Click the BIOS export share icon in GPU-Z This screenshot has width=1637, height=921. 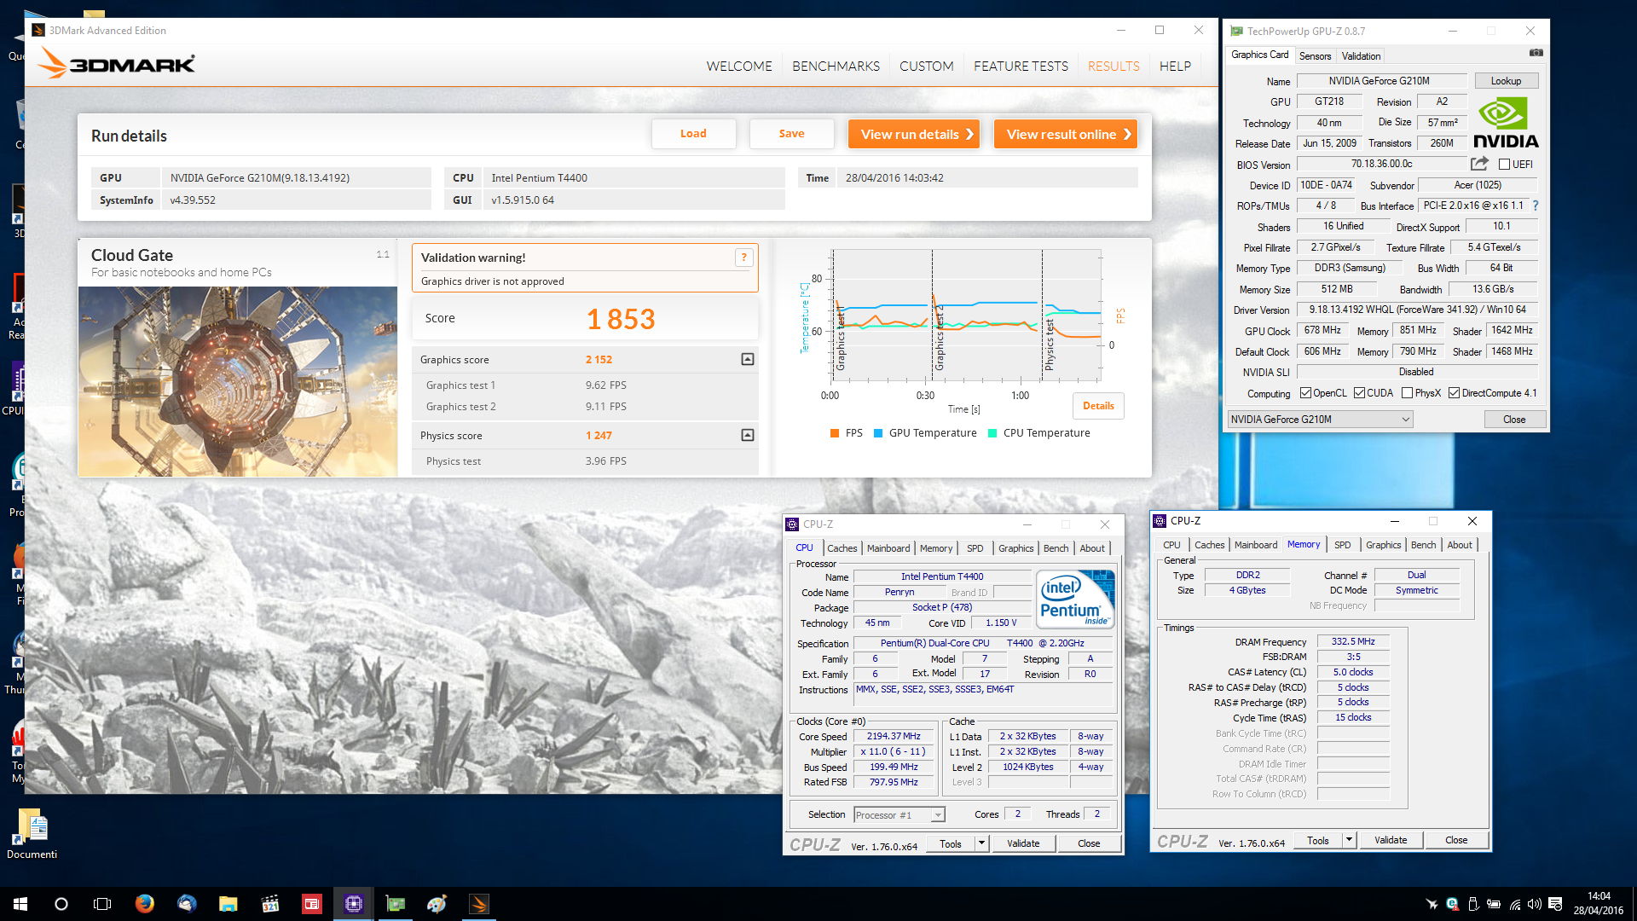[1479, 164]
